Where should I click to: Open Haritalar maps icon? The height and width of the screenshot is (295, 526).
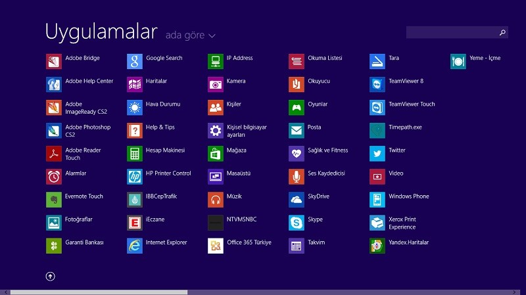pyautogui.click(x=135, y=85)
